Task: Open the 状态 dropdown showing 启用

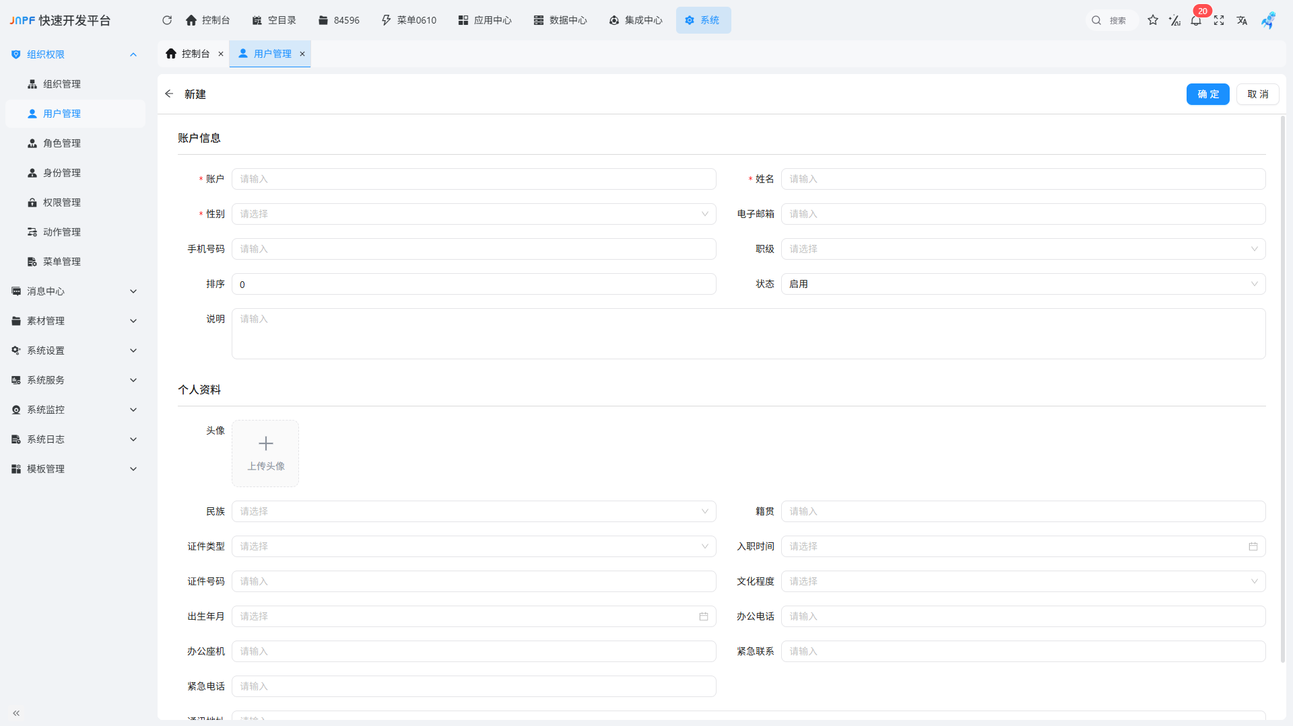Action: pos(1022,284)
